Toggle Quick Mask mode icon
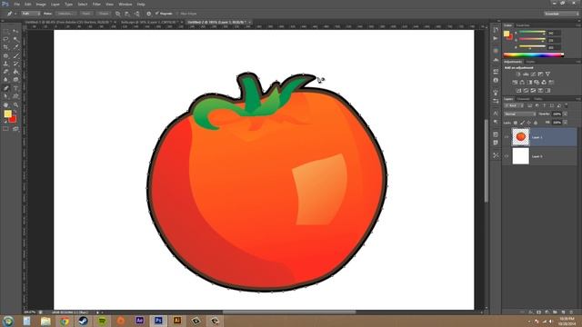The height and width of the screenshot is (327, 582). pyautogui.click(x=5, y=129)
